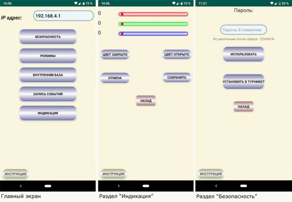Adjust the blue color slider
Screen dimensions: 292x202
pyautogui.click(x=153, y=34)
